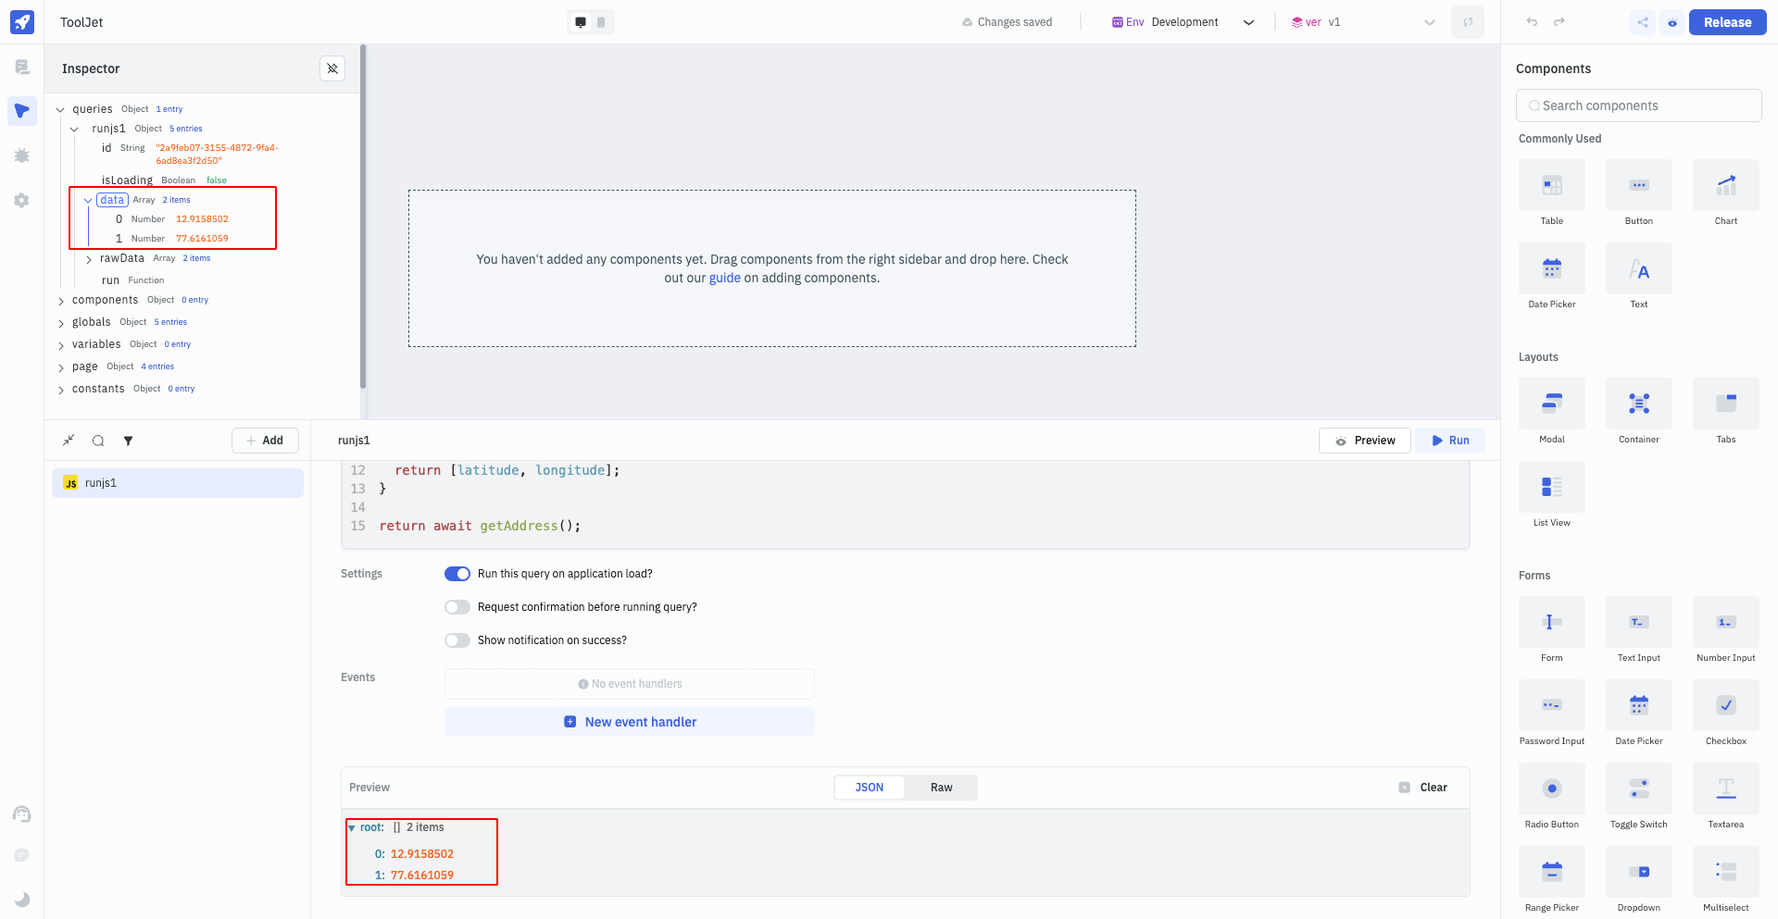Expand the globals object in Inspector
Viewport: 1778px width, 919px height.
pyautogui.click(x=61, y=323)
